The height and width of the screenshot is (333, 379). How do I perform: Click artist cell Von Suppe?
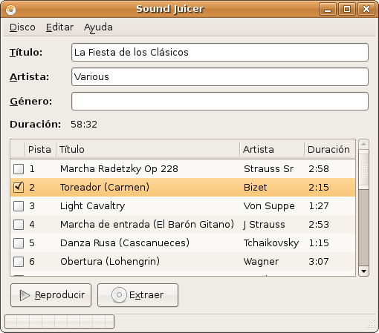(269, 206)
